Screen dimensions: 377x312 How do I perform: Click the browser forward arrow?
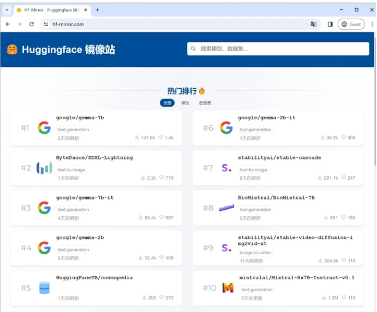[x=20, y=24]
